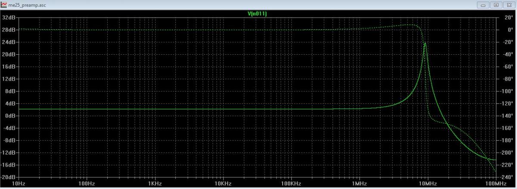Click the V(n011) trace label
Image resolution: width=517 pixels, height=189 pixels.
(257, 14)
